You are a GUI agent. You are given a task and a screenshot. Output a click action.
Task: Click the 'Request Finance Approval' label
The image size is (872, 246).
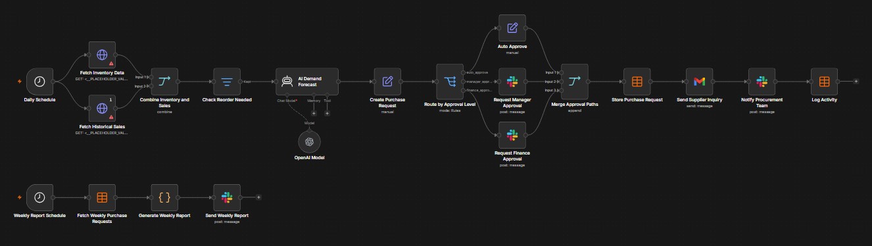(x=512, y=155)
